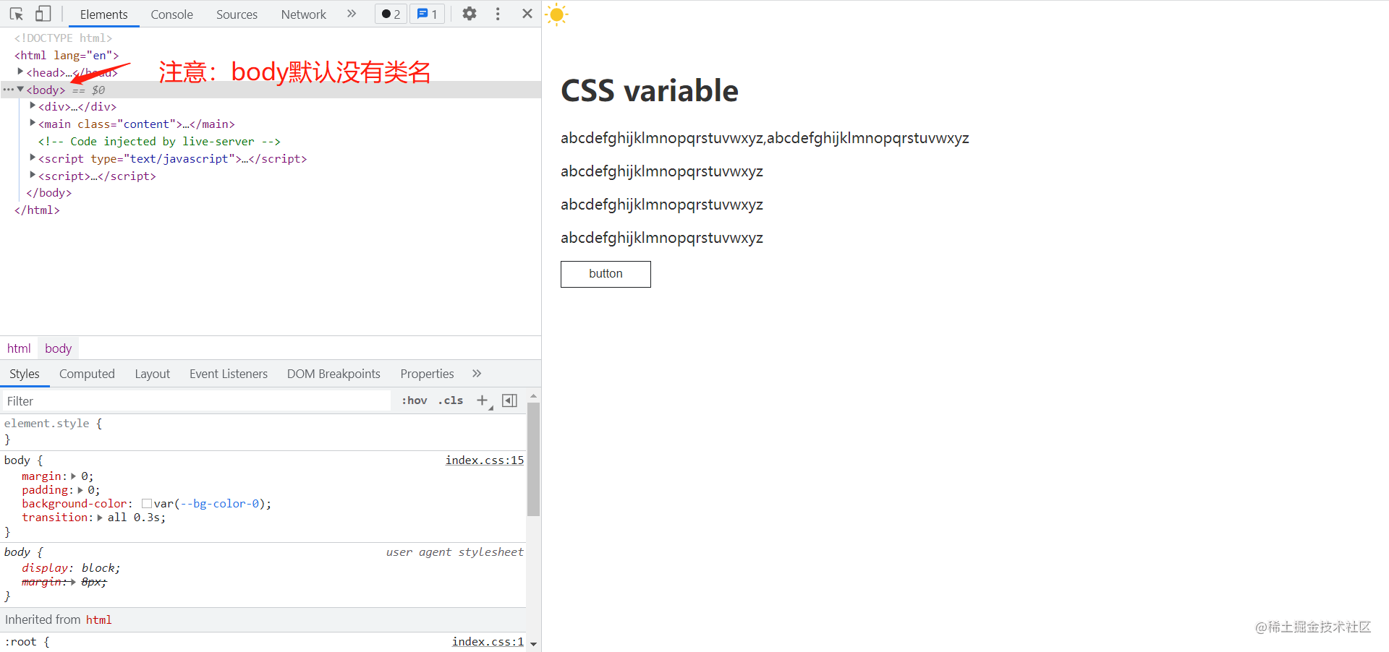Image resolution: width=1389 pixels, height=652 pixels.
Task: Expand margin shorthand in index.css body rule
Action: 73,476
